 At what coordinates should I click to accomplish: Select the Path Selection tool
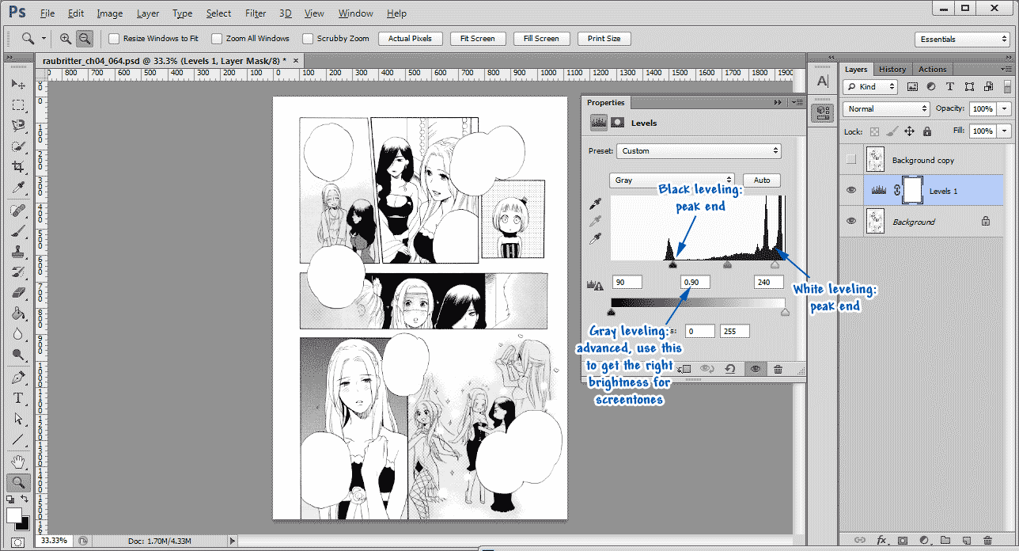pos(17,419)
